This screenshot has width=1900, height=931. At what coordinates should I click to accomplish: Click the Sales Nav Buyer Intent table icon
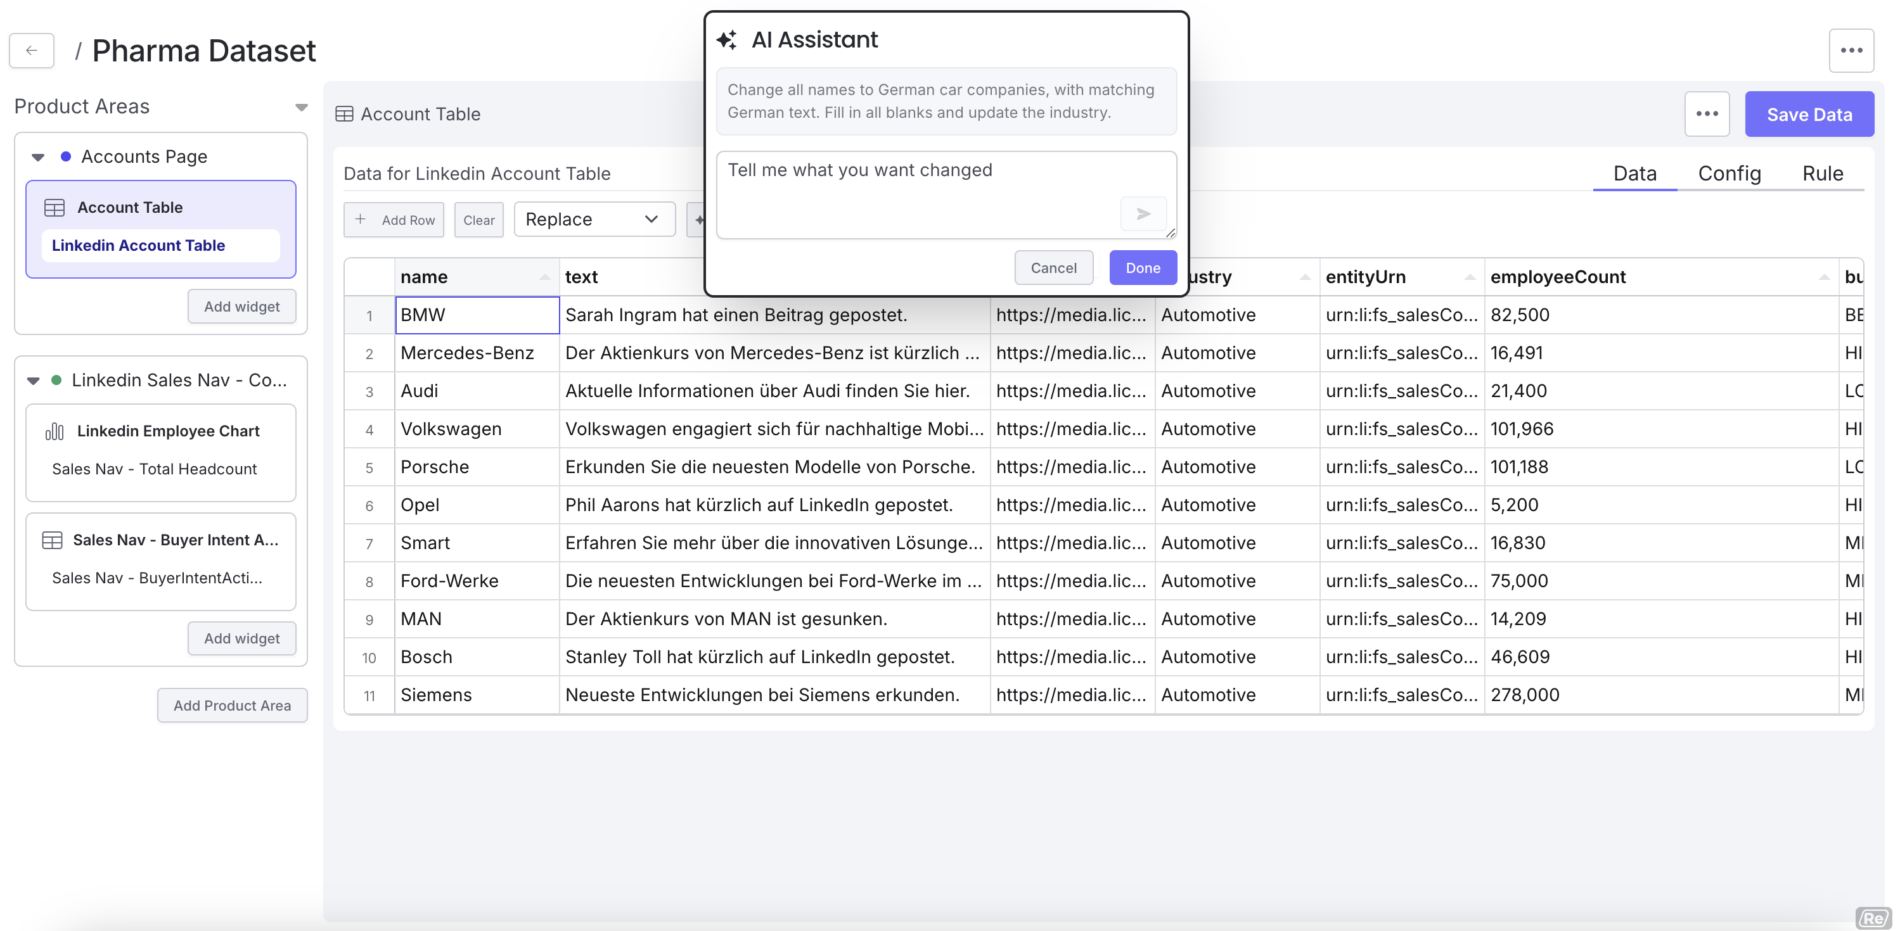pyautogui.click(x=53, y=540)
